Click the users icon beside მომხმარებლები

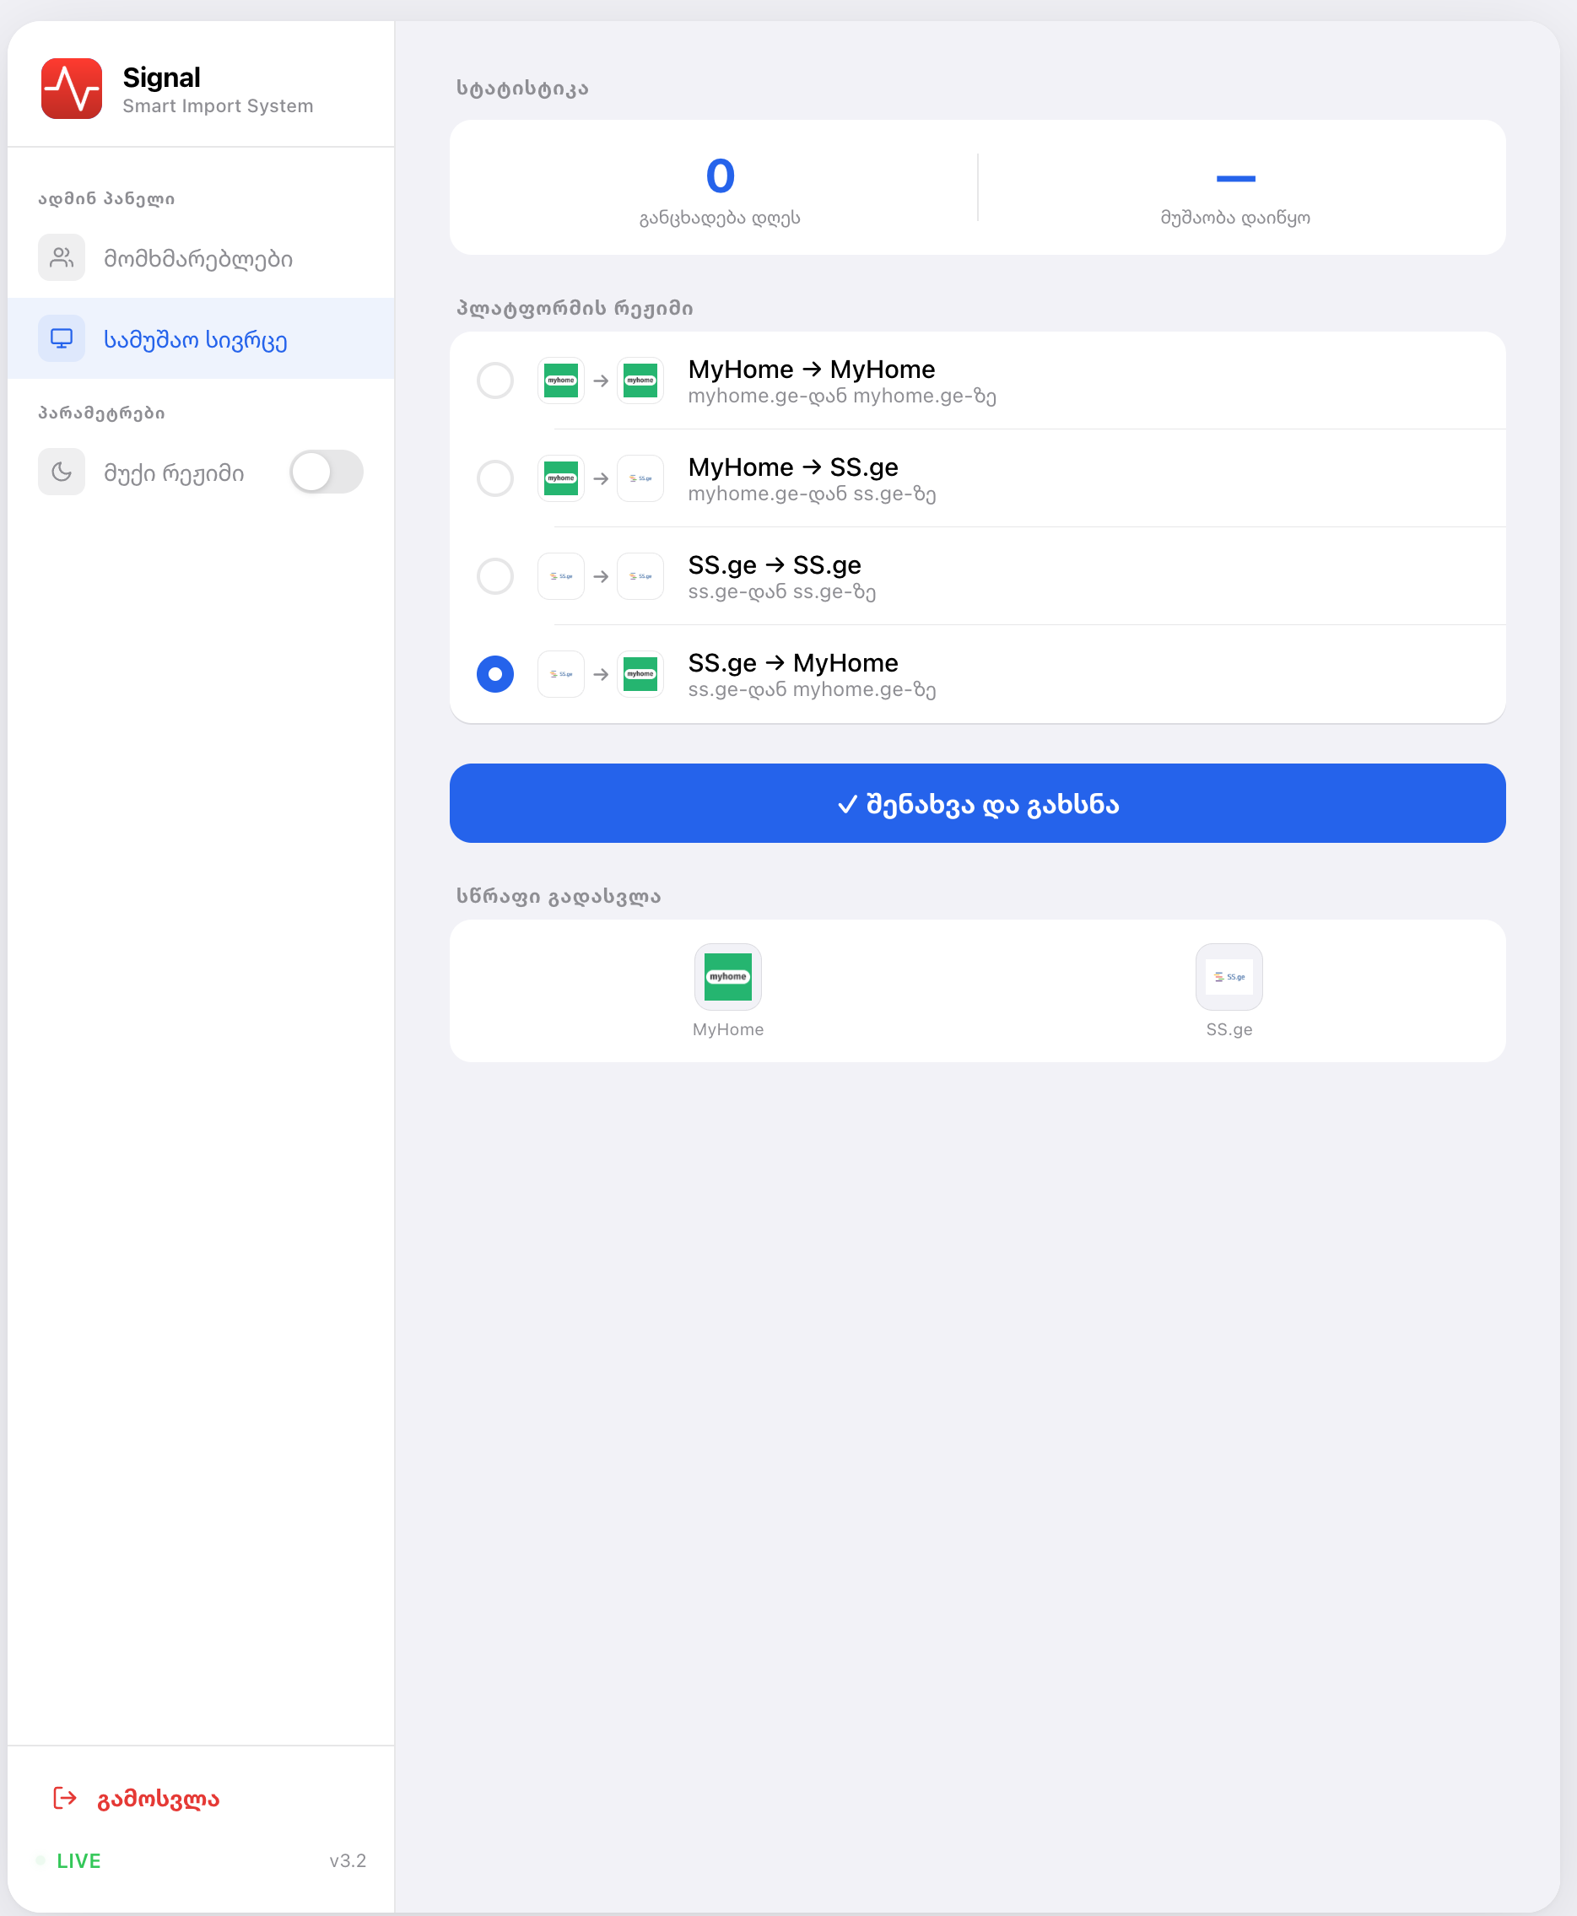click(62, 258)
